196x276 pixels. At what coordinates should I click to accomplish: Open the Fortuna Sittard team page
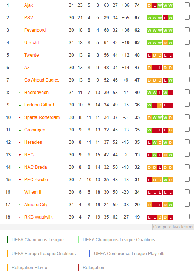39,105
